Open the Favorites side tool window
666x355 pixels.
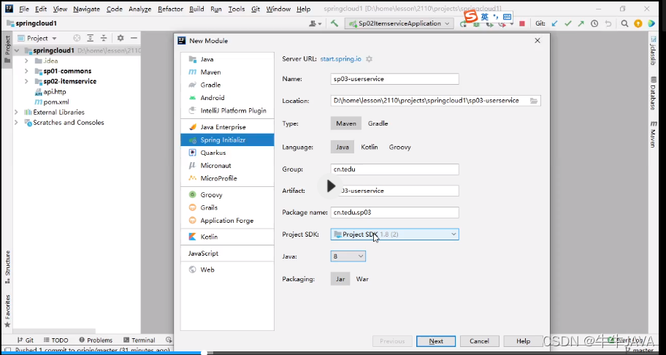point(7,311)
